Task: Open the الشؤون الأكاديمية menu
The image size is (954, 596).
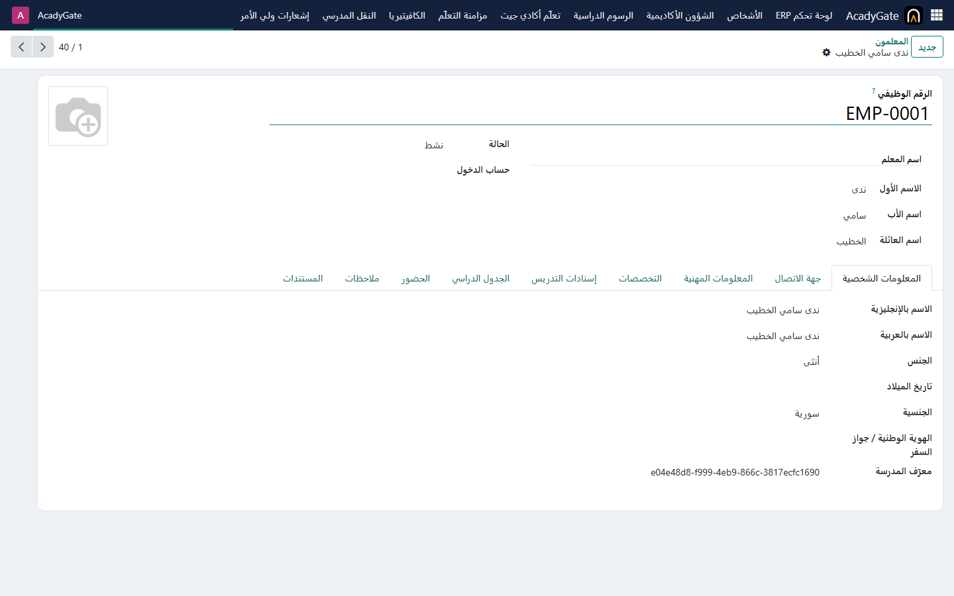Action: coord(680,15)
